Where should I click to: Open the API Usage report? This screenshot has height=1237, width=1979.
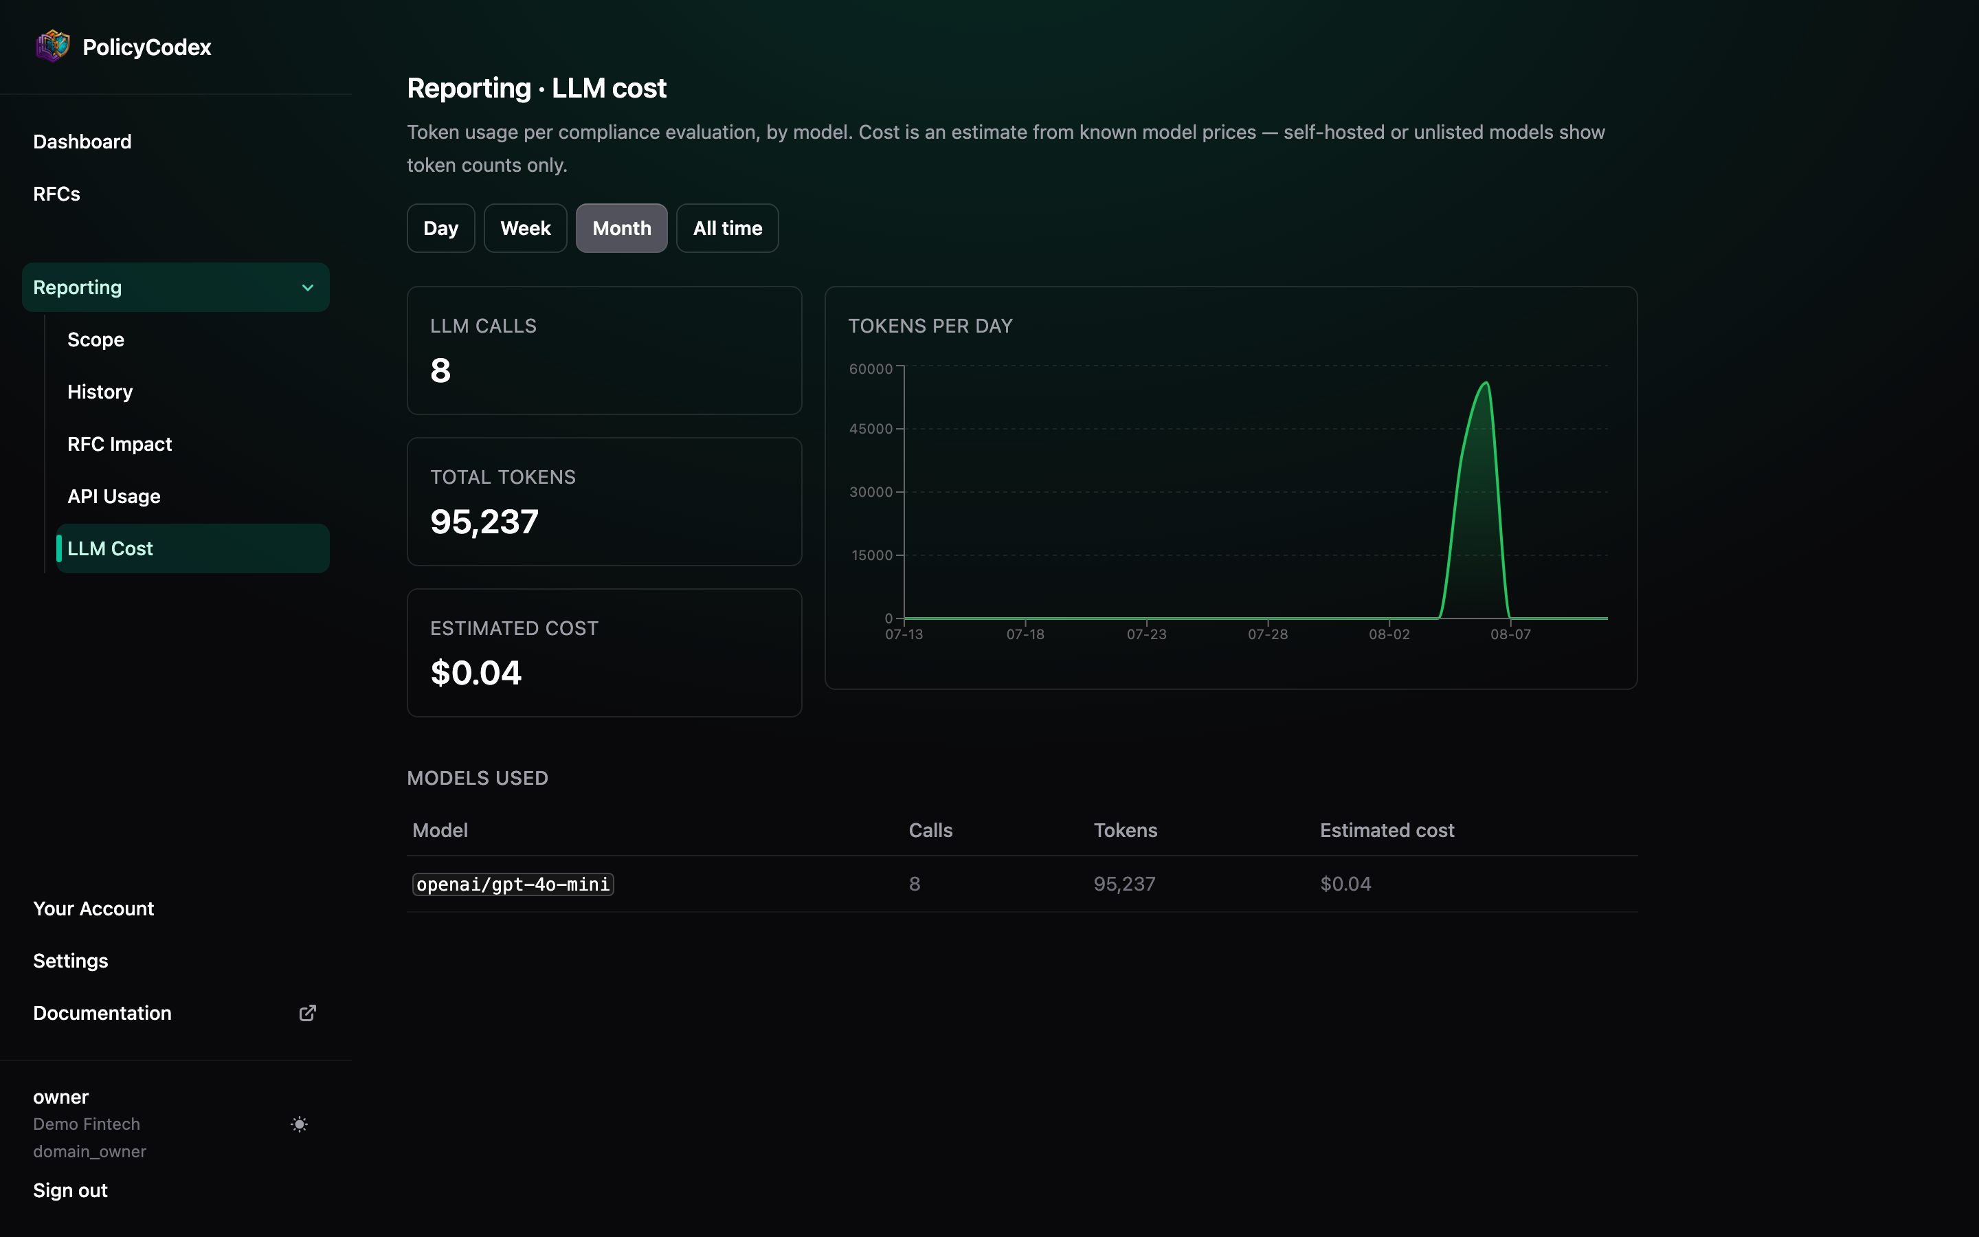pyautogui.click(x=113, y=497)
